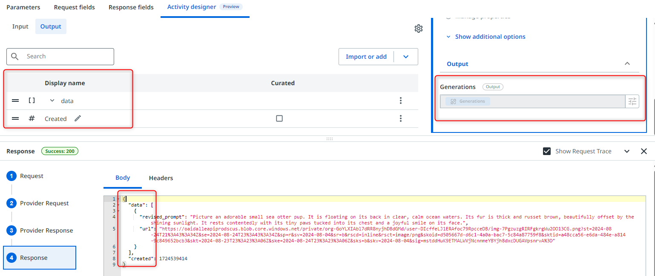Fold the JSON root object at line 1
The width and height of the screenshot is (655, 276).
tap(118, 199)
